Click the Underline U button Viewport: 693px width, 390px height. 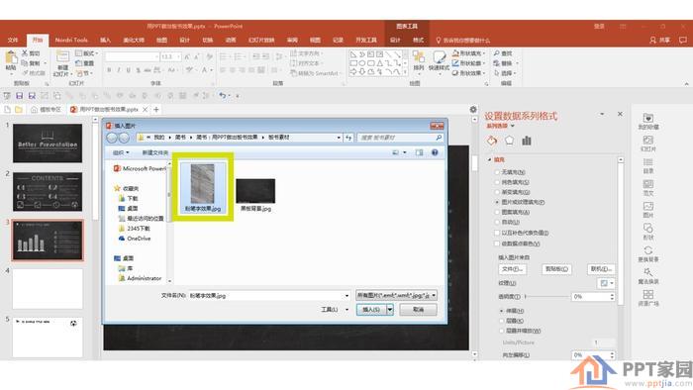(x=128, y=70)
